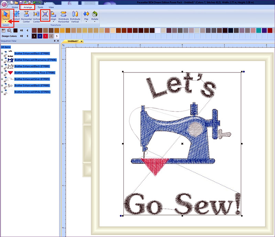This screenshot has height=237, width=275.
Task: Close the Untitled1 document tab
Action: (82, 41)
